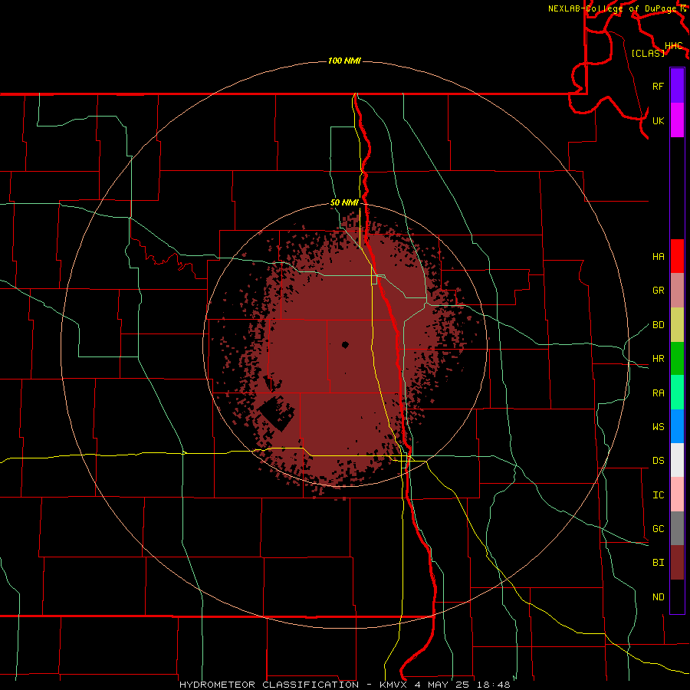Click the NEXLAB-College of DuPage credit text

coord(613,8)
